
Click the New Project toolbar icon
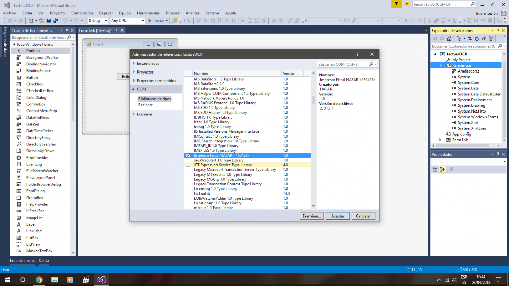[31, 21]
